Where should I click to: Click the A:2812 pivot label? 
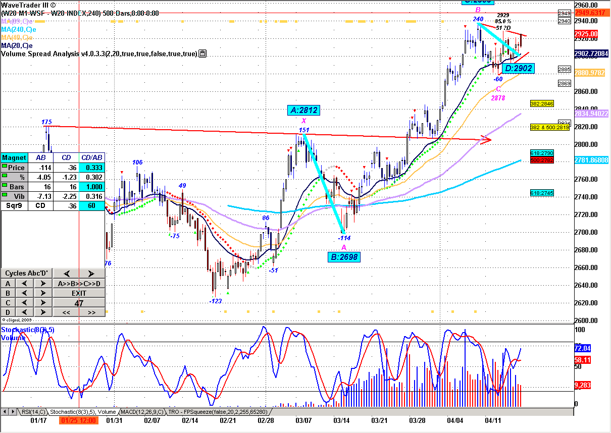pos(304,110)
